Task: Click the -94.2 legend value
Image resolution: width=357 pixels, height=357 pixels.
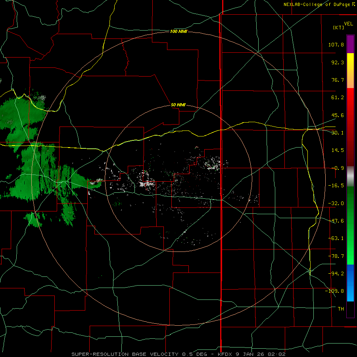Action: [x=336, y=273]
